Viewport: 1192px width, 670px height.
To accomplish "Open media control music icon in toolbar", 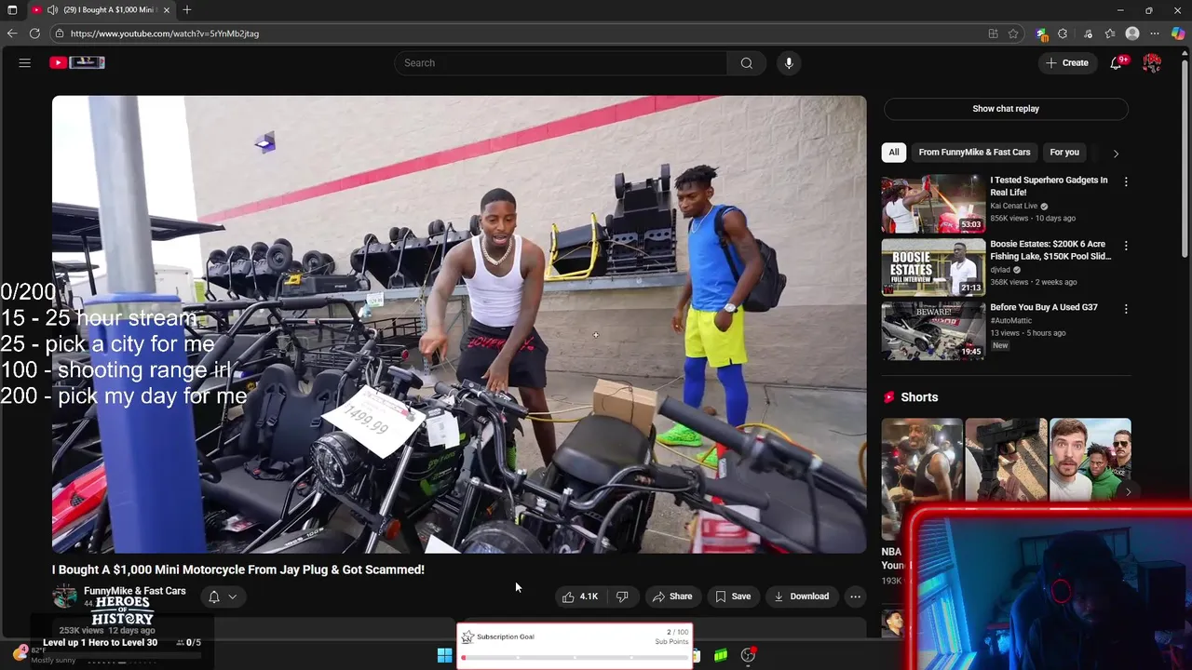I will click(x=1088, y=33).
